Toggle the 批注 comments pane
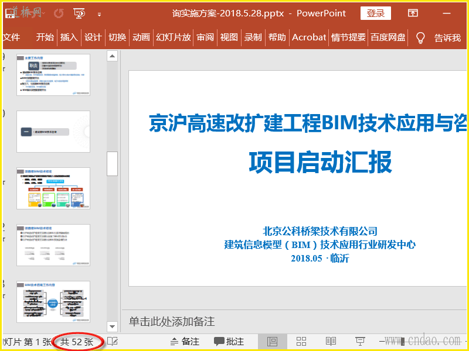 (x=229, y=341)
